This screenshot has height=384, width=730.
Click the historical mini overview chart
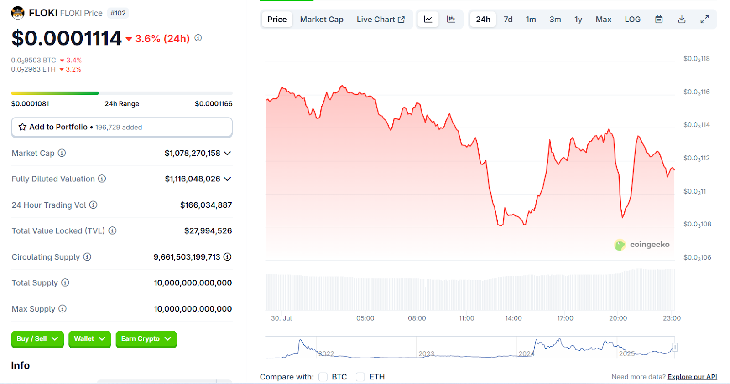pos(470,348)
